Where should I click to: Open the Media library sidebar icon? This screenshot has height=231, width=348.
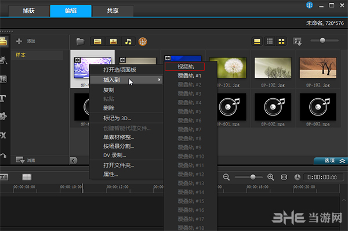point(3,42)
